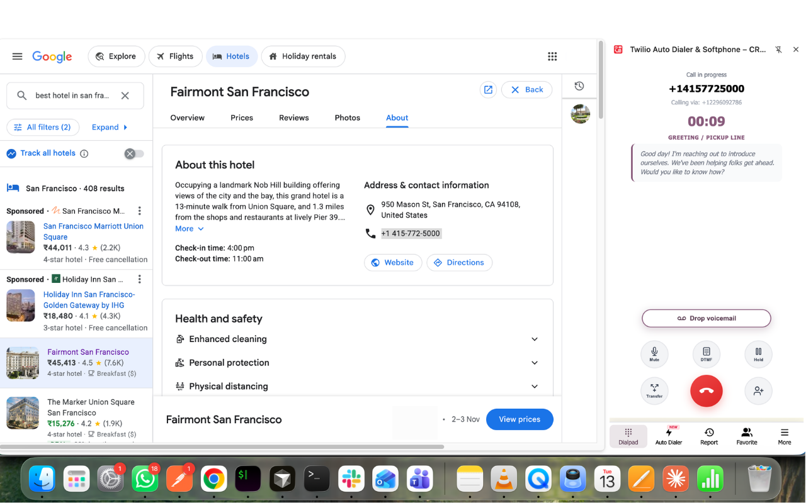The width and height of the screenshot is (806, 503).
Task: Hang up the call with red button
Action: tap(707, 390)
